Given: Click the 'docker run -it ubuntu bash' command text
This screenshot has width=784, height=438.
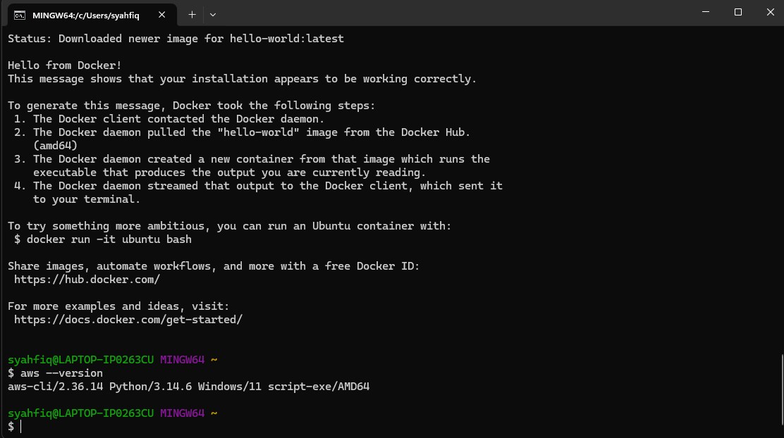Looking at the screenshot, I should point(109,239).
